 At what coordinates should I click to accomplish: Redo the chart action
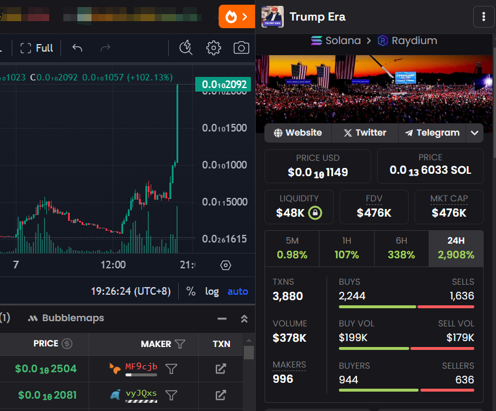(x=105, y=48)
